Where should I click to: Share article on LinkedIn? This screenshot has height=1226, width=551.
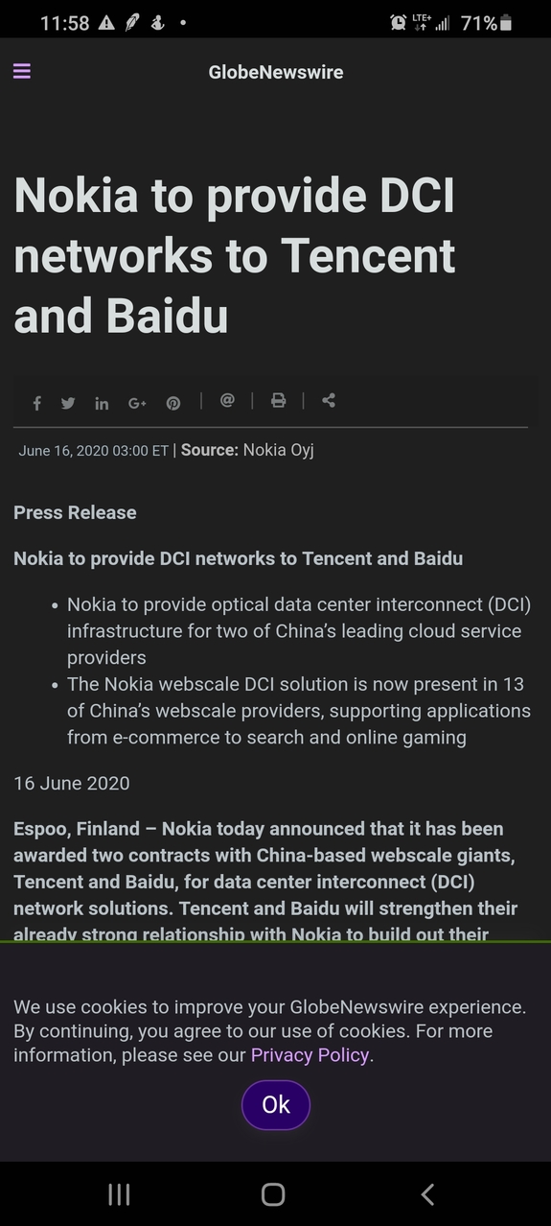click(102, 403)
